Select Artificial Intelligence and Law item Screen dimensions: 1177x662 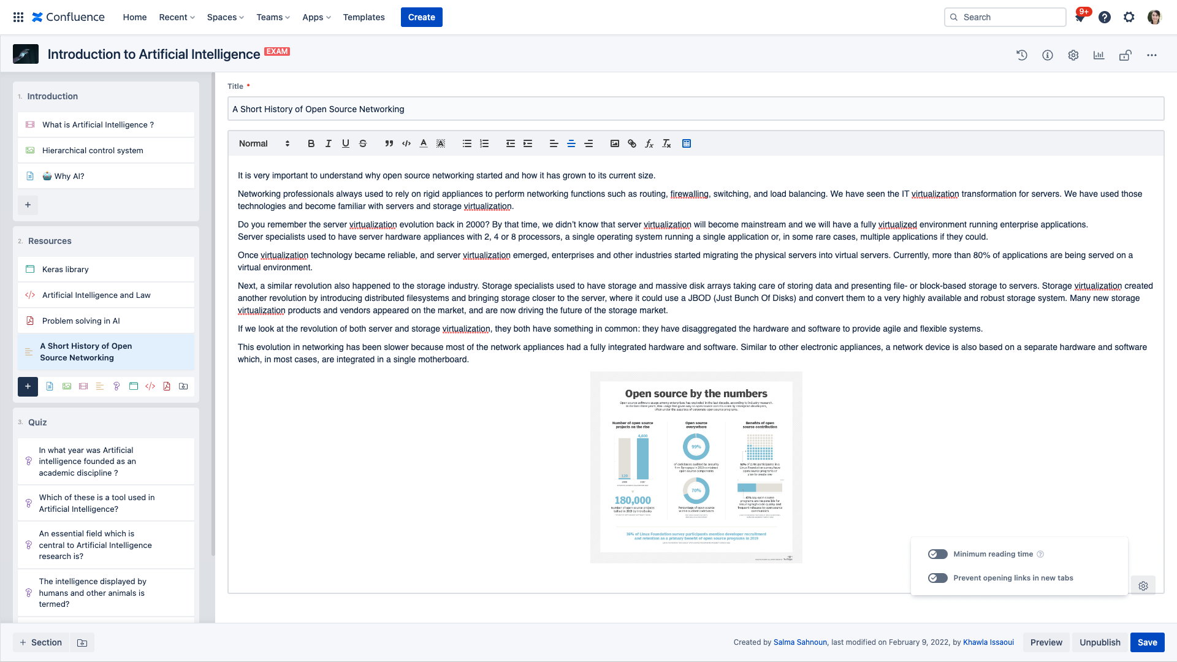[x=106, y=295]
